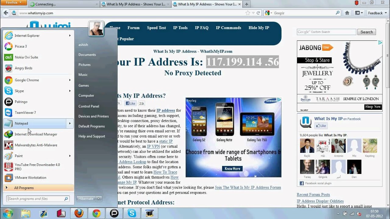Screen dimensions: 390x219
Task: Open Help and Support
Action: [x=92, y=136]
